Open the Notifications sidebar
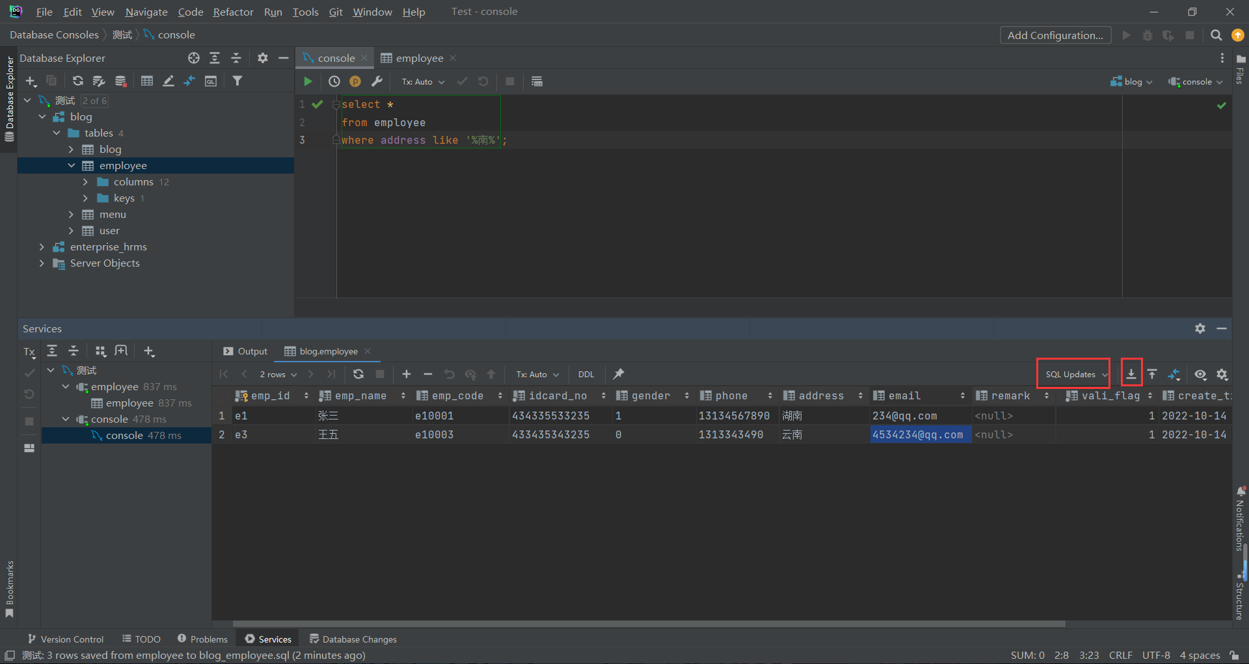1249x664 pixels. [1240, 519]
